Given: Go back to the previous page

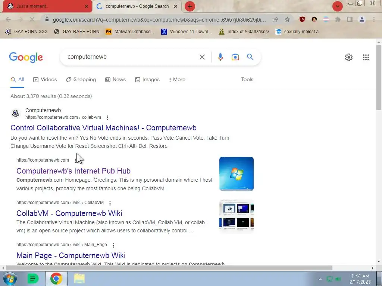Looking at the screenshot, I should (x=8, y=19).
